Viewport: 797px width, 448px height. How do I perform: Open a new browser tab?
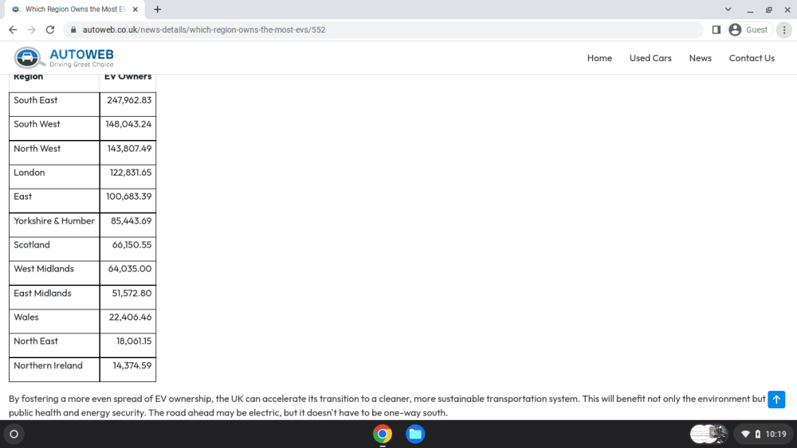click(x=158, y=9)
